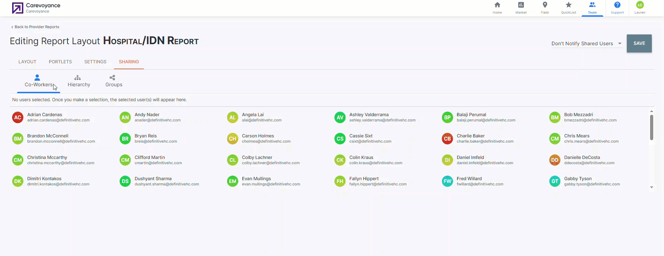The width and height of the screenshot is (664, 256).
Task: Open the Don't Notify Shared Users dropdown
Action: (587, 43)
